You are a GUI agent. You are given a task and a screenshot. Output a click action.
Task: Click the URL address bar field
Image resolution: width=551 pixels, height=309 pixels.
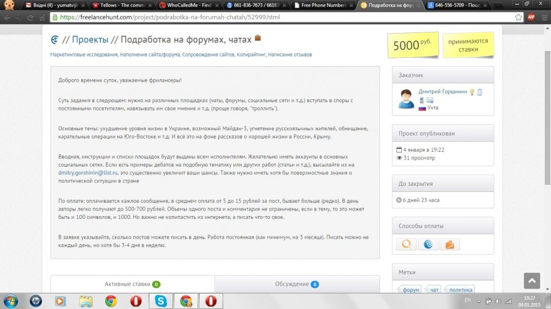pyautogui.click(x=285, y=17)
